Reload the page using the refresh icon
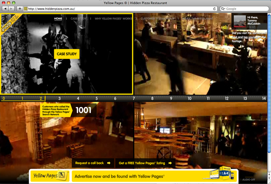The image size is (271, 184). click(x=214, y=9)
